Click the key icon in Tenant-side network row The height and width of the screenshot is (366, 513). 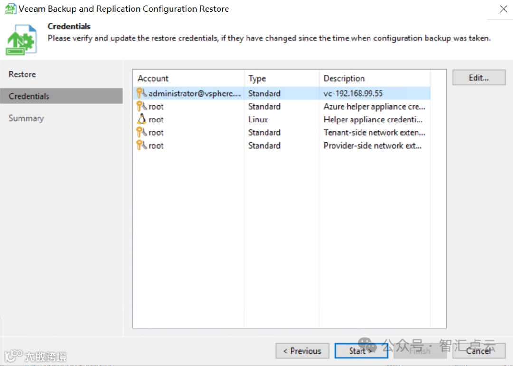pos(142,132)
